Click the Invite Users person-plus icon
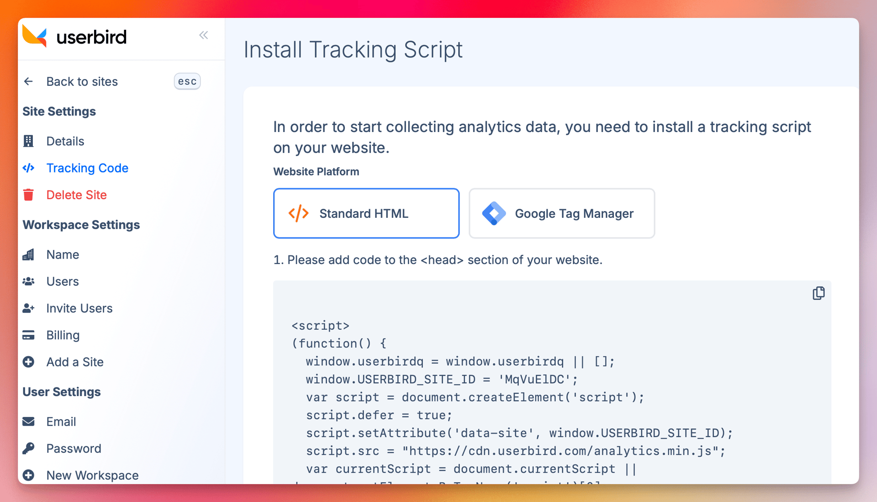This screenshot has width=877, height=502. tap(29, 308)
